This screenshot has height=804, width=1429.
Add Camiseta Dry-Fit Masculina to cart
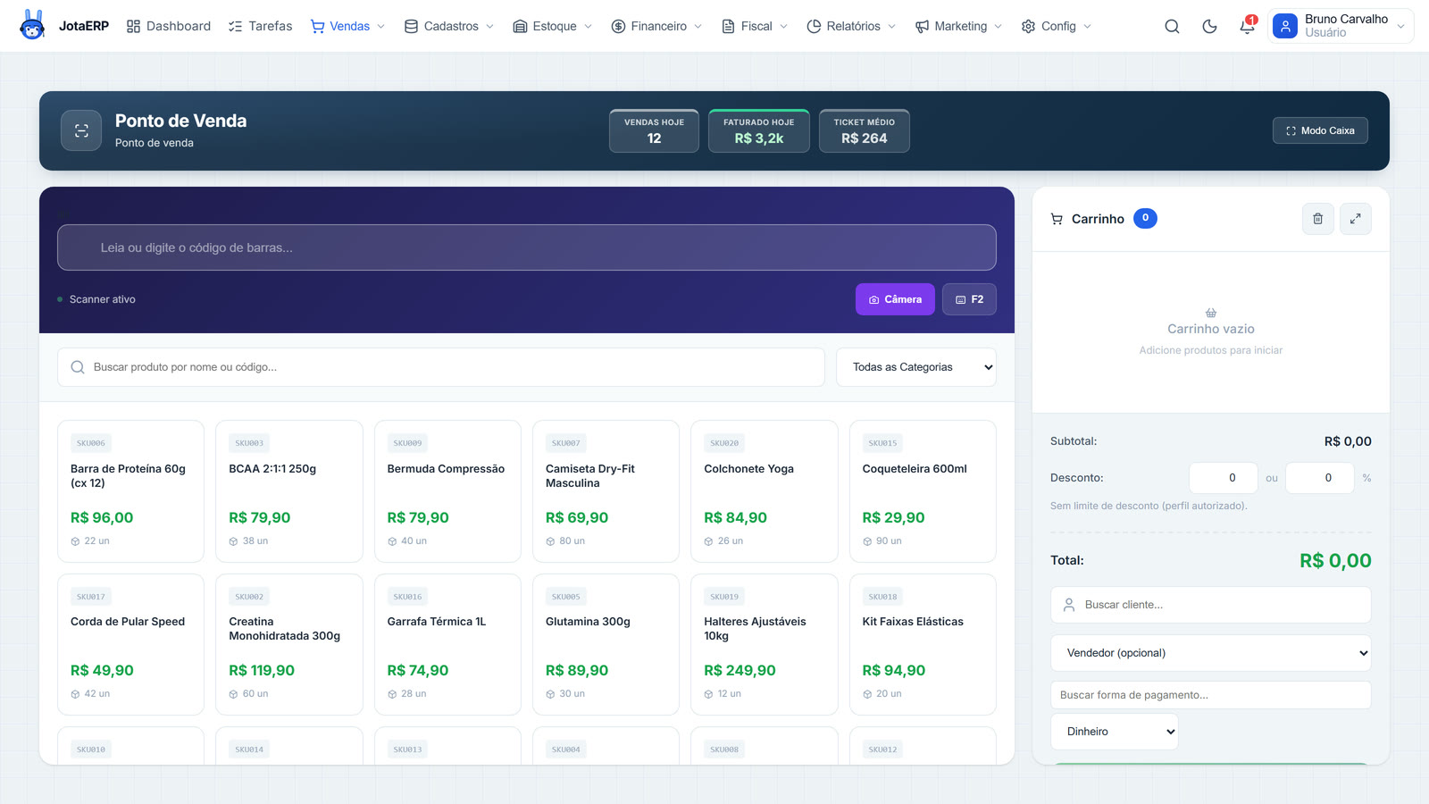[x=606, y=491]
